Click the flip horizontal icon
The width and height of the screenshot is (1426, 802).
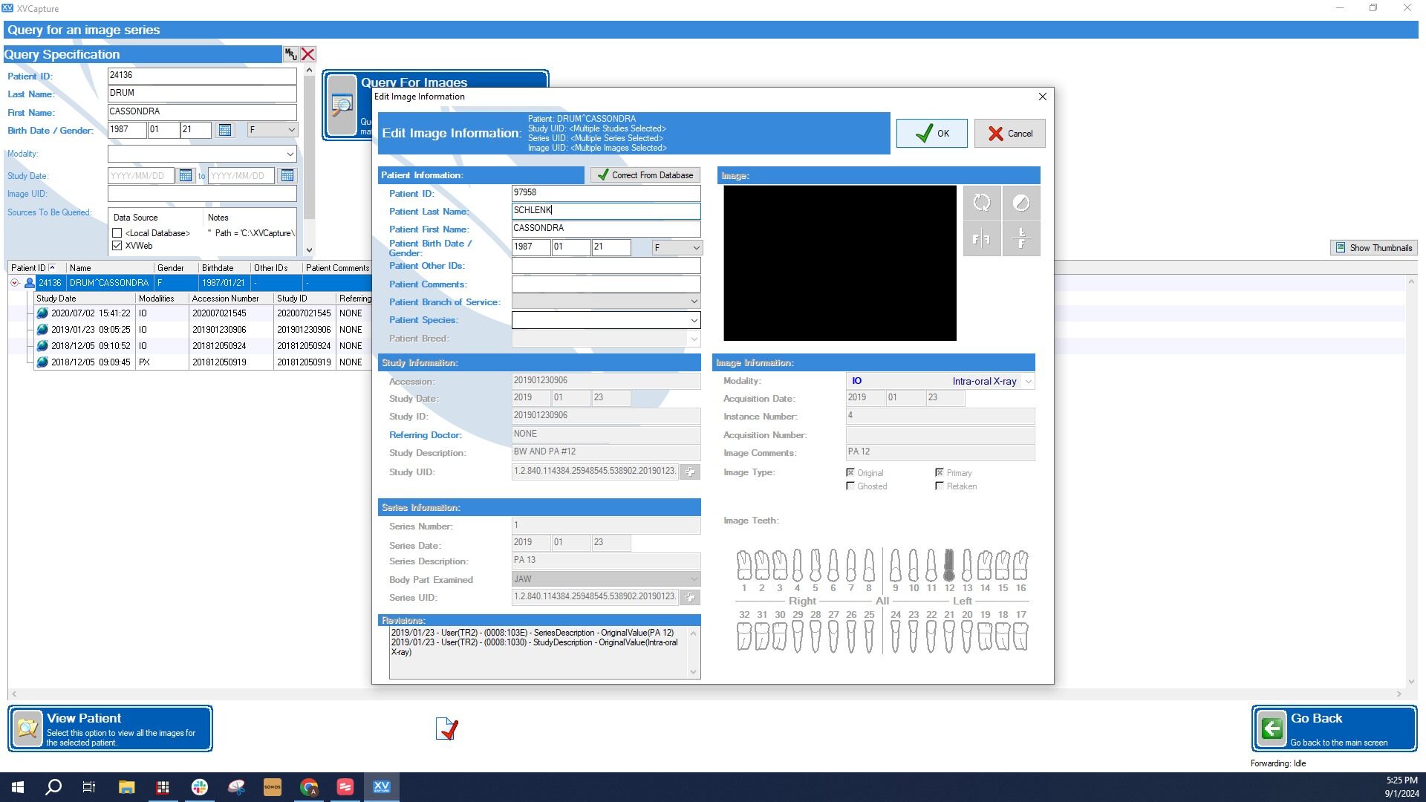click(981, 239)
